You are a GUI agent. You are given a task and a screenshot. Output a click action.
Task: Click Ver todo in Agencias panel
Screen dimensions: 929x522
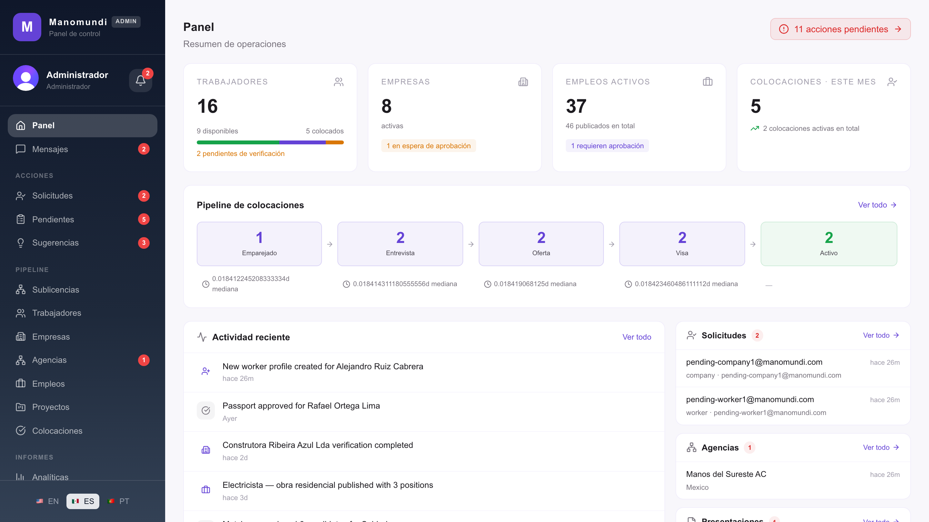point(881,448)
